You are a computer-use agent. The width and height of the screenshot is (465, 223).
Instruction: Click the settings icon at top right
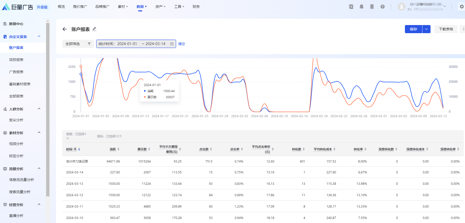click(x=462, y=7)
